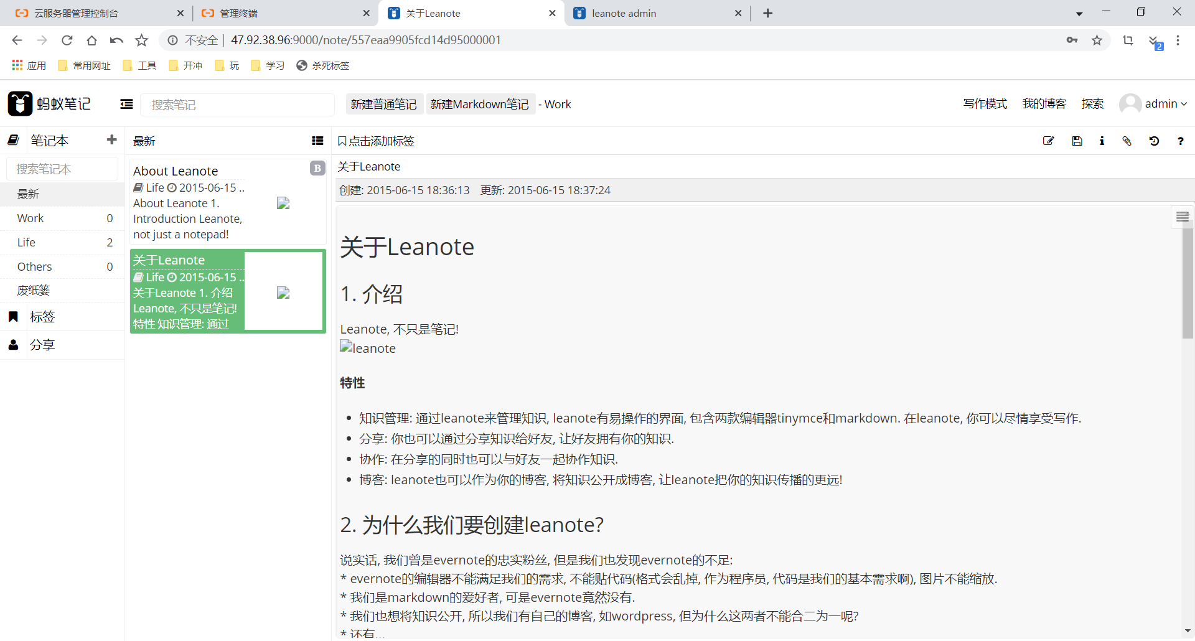Focus the 搜索笔记 search field

click(237, 105)
